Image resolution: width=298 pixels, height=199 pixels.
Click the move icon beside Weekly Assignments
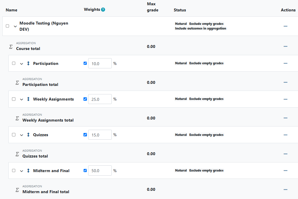click(28, 99)
